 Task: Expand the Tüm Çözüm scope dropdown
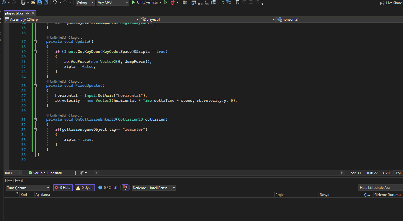tap(28, 188)
